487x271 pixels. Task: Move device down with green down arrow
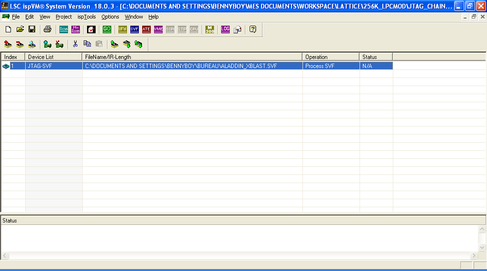click(127, 44)
